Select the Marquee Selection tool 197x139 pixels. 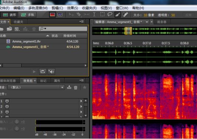[102, 14]
